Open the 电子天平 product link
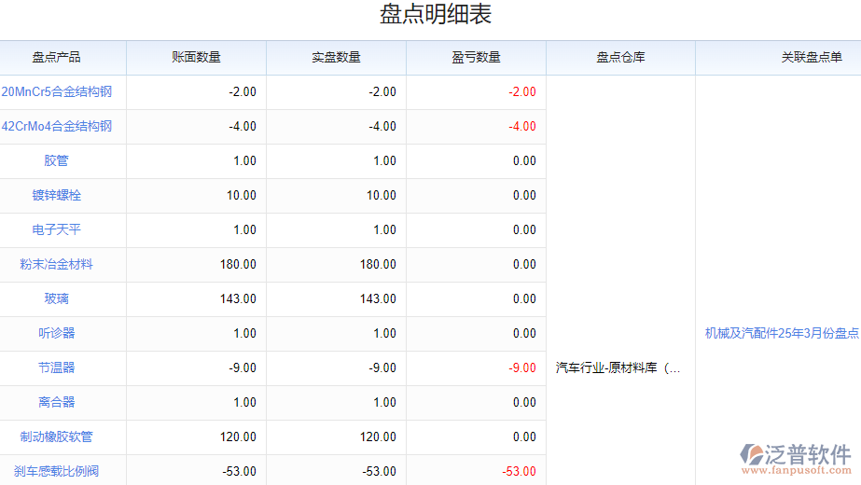 [57, 229]
